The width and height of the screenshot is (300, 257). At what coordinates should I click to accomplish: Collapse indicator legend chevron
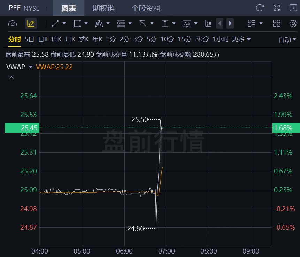[11, 77]
